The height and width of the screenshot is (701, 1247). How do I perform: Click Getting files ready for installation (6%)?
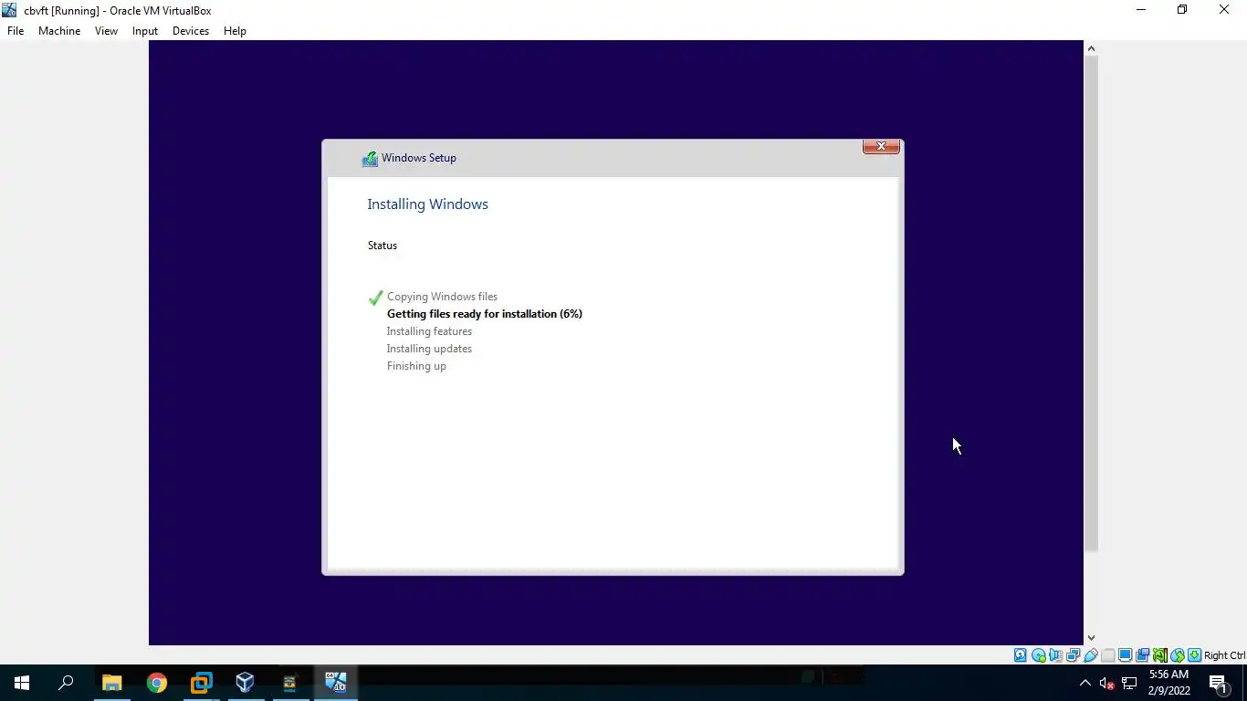485,314
